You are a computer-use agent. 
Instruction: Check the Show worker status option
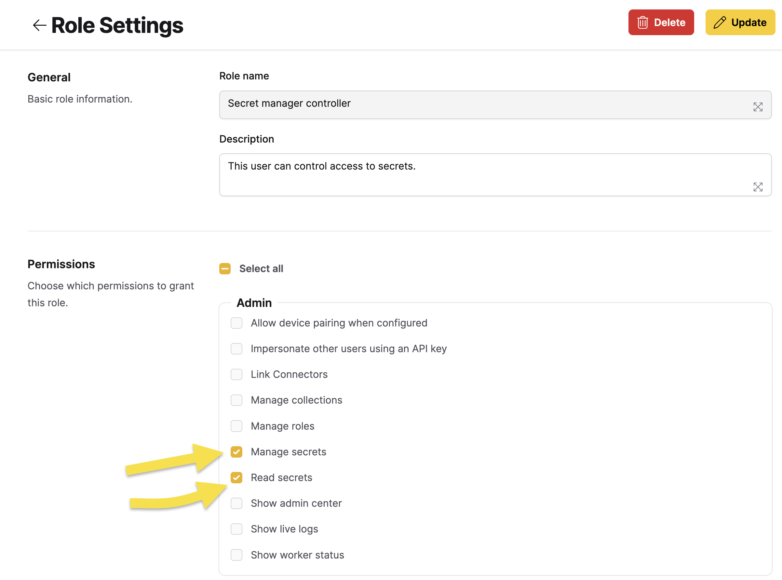236,555
